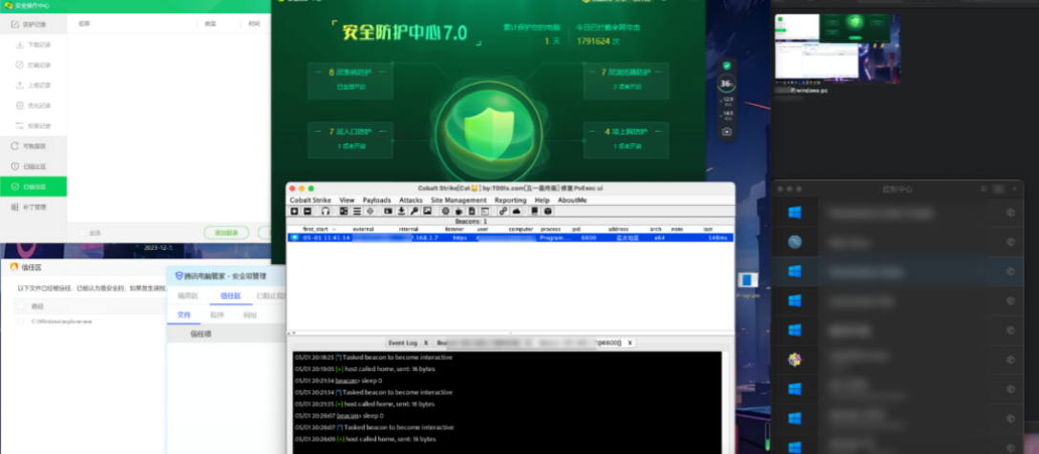Image resolution: width=1039 pixels, height=454 pixels.
Task: Open the Attacks menu
Action: coord(411,200)
